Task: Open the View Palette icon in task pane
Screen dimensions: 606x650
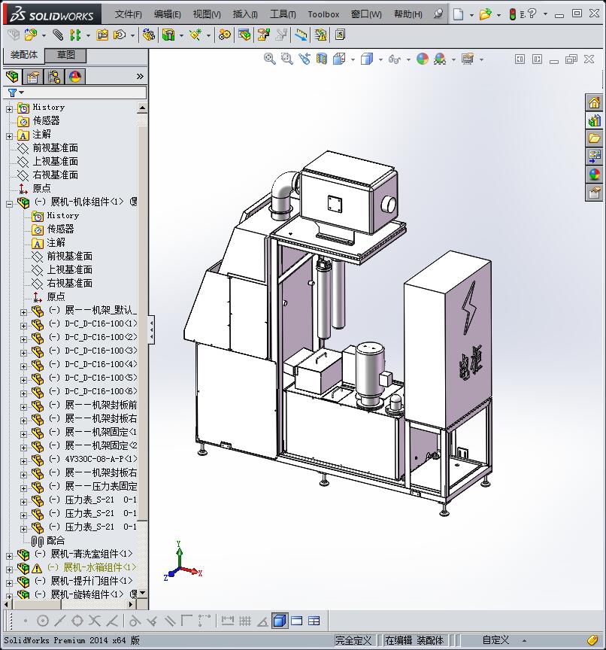Action: 594,156
